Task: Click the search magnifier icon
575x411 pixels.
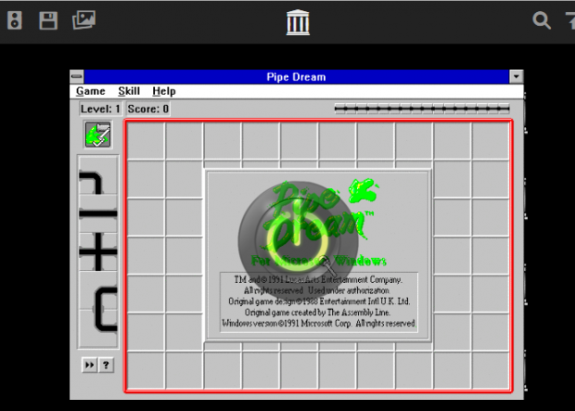Action: pyautogui.click(x=541, y=20)
